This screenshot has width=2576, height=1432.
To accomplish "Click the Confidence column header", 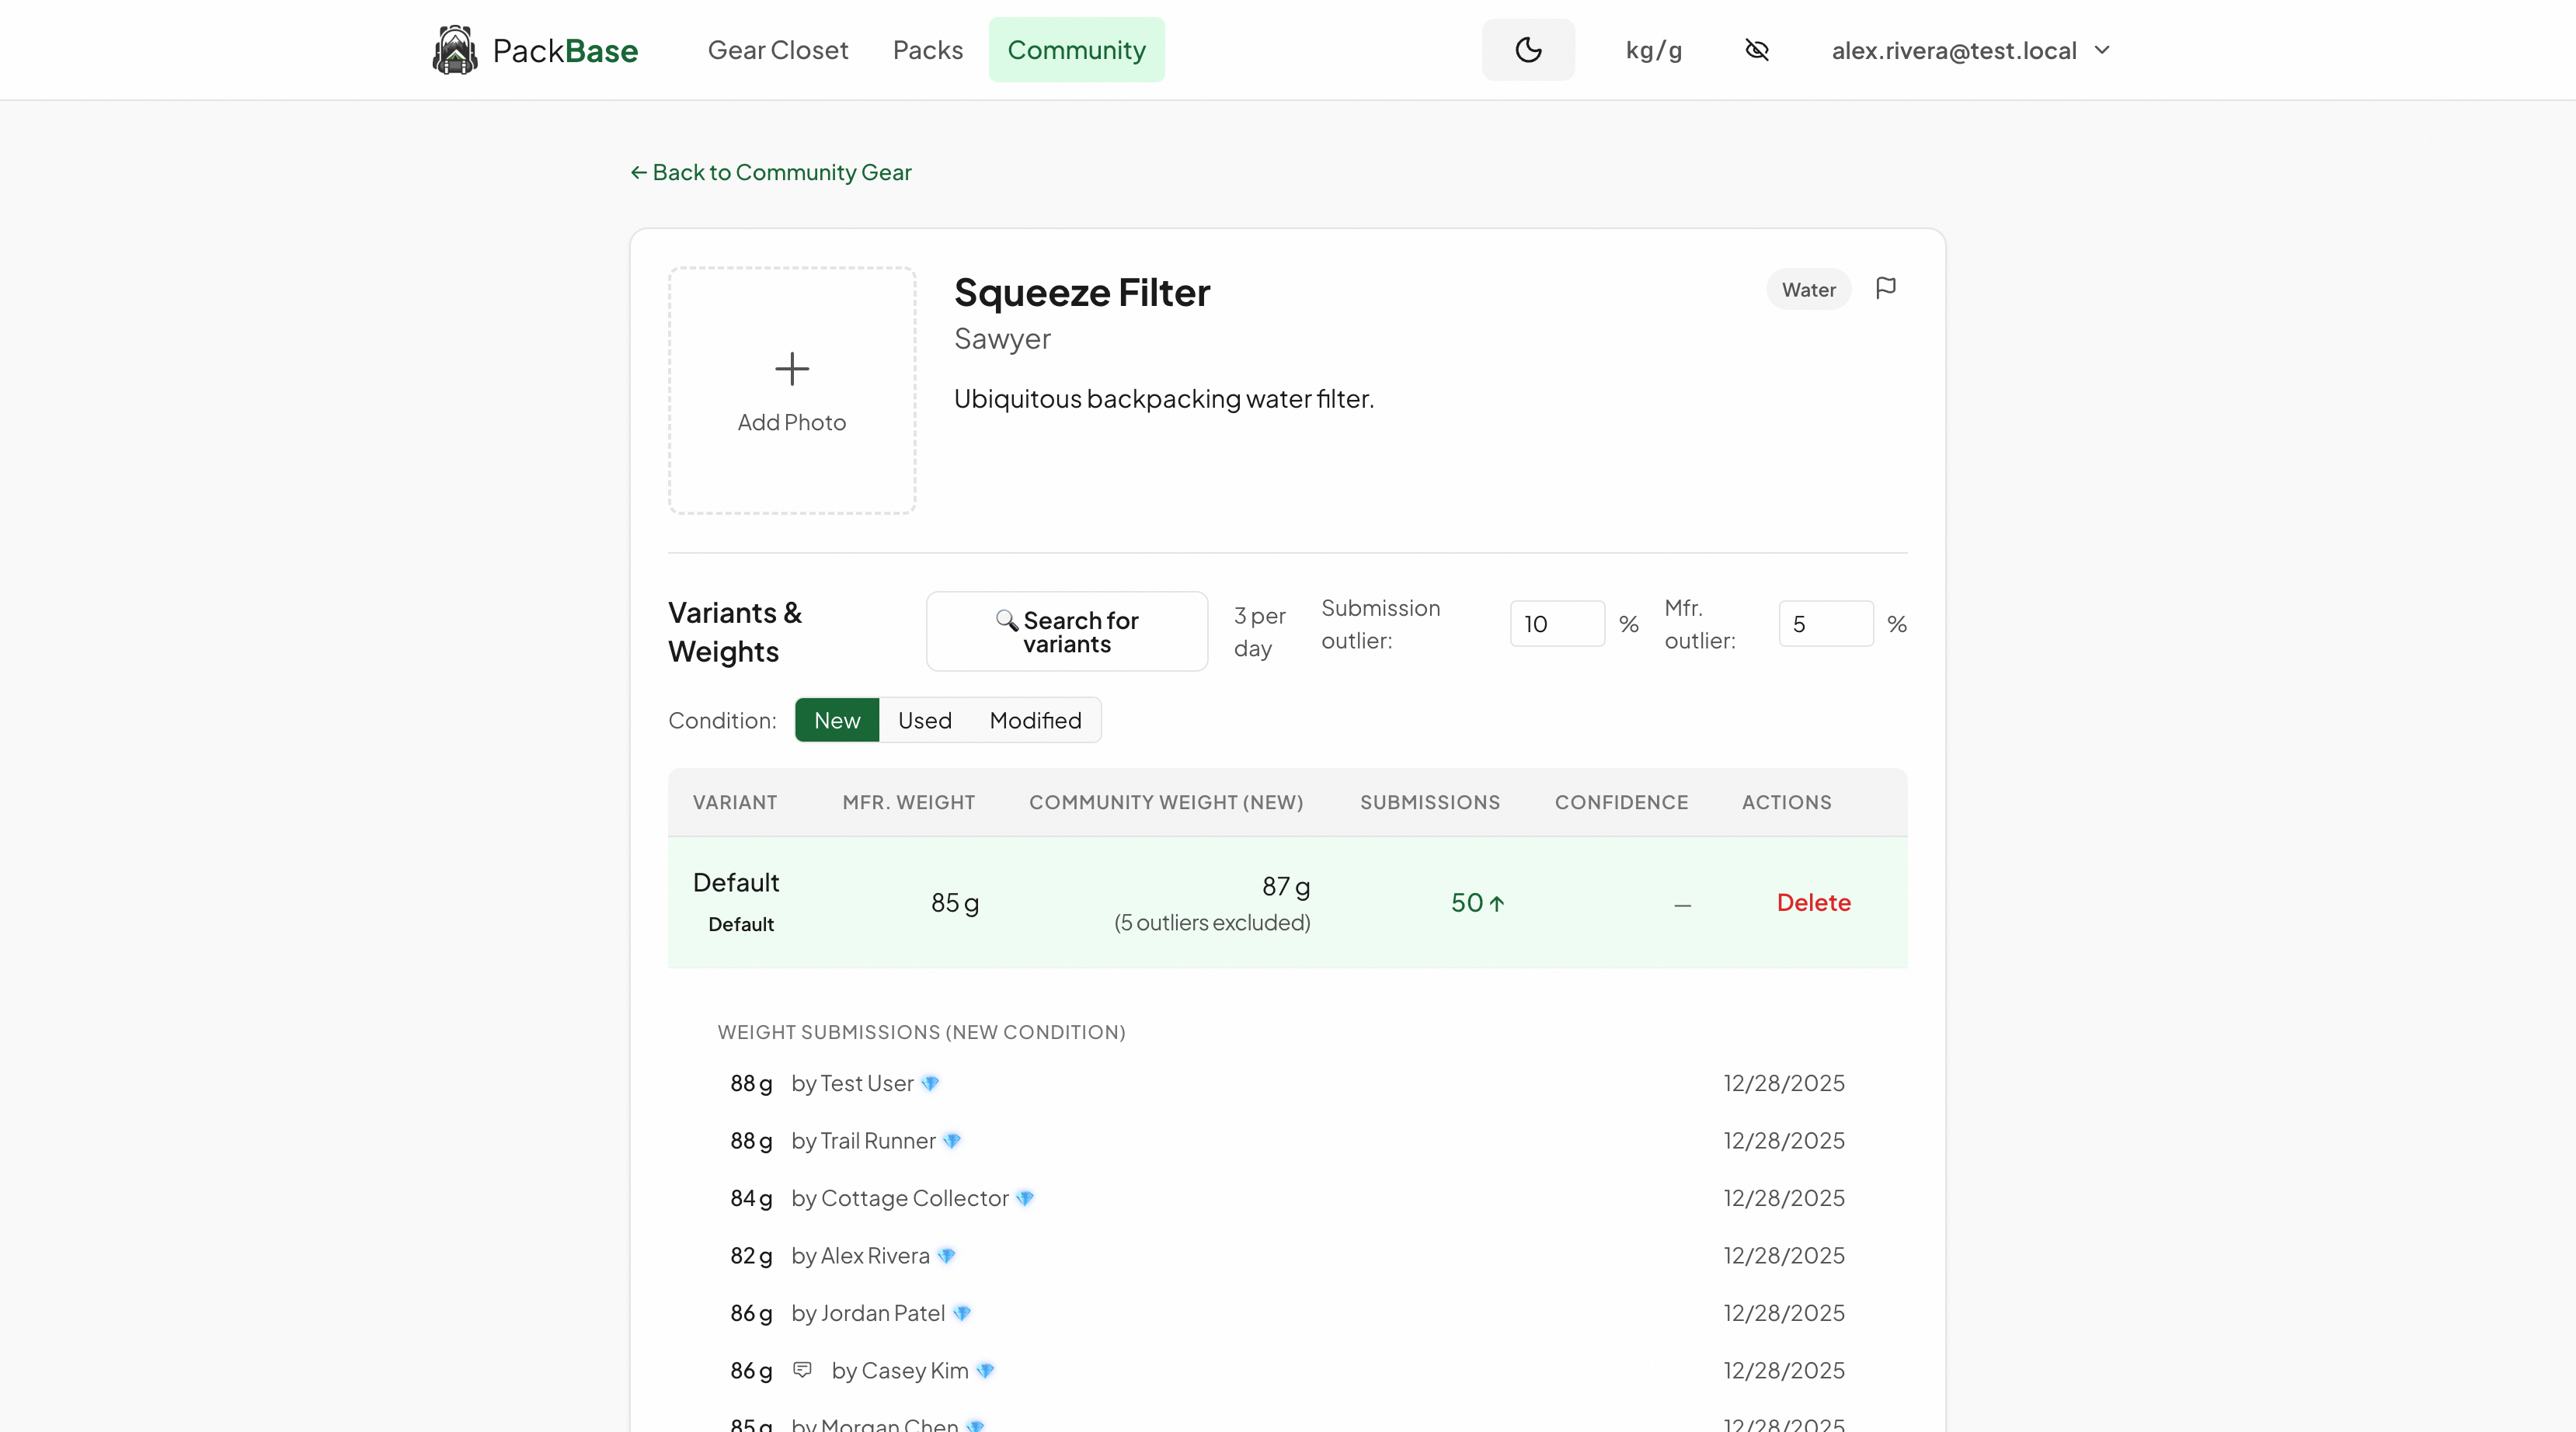I will coord(1621,802).
